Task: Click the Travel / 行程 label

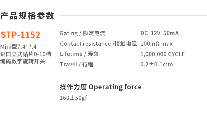Action: point(77,64)
